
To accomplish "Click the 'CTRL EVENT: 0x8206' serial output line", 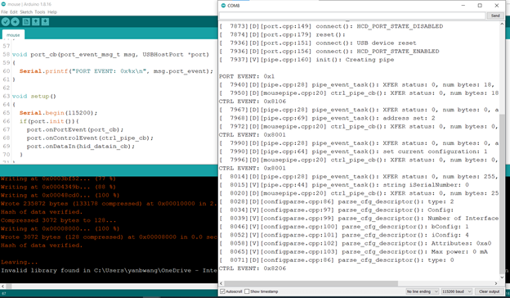I will (x=253, y=269).
